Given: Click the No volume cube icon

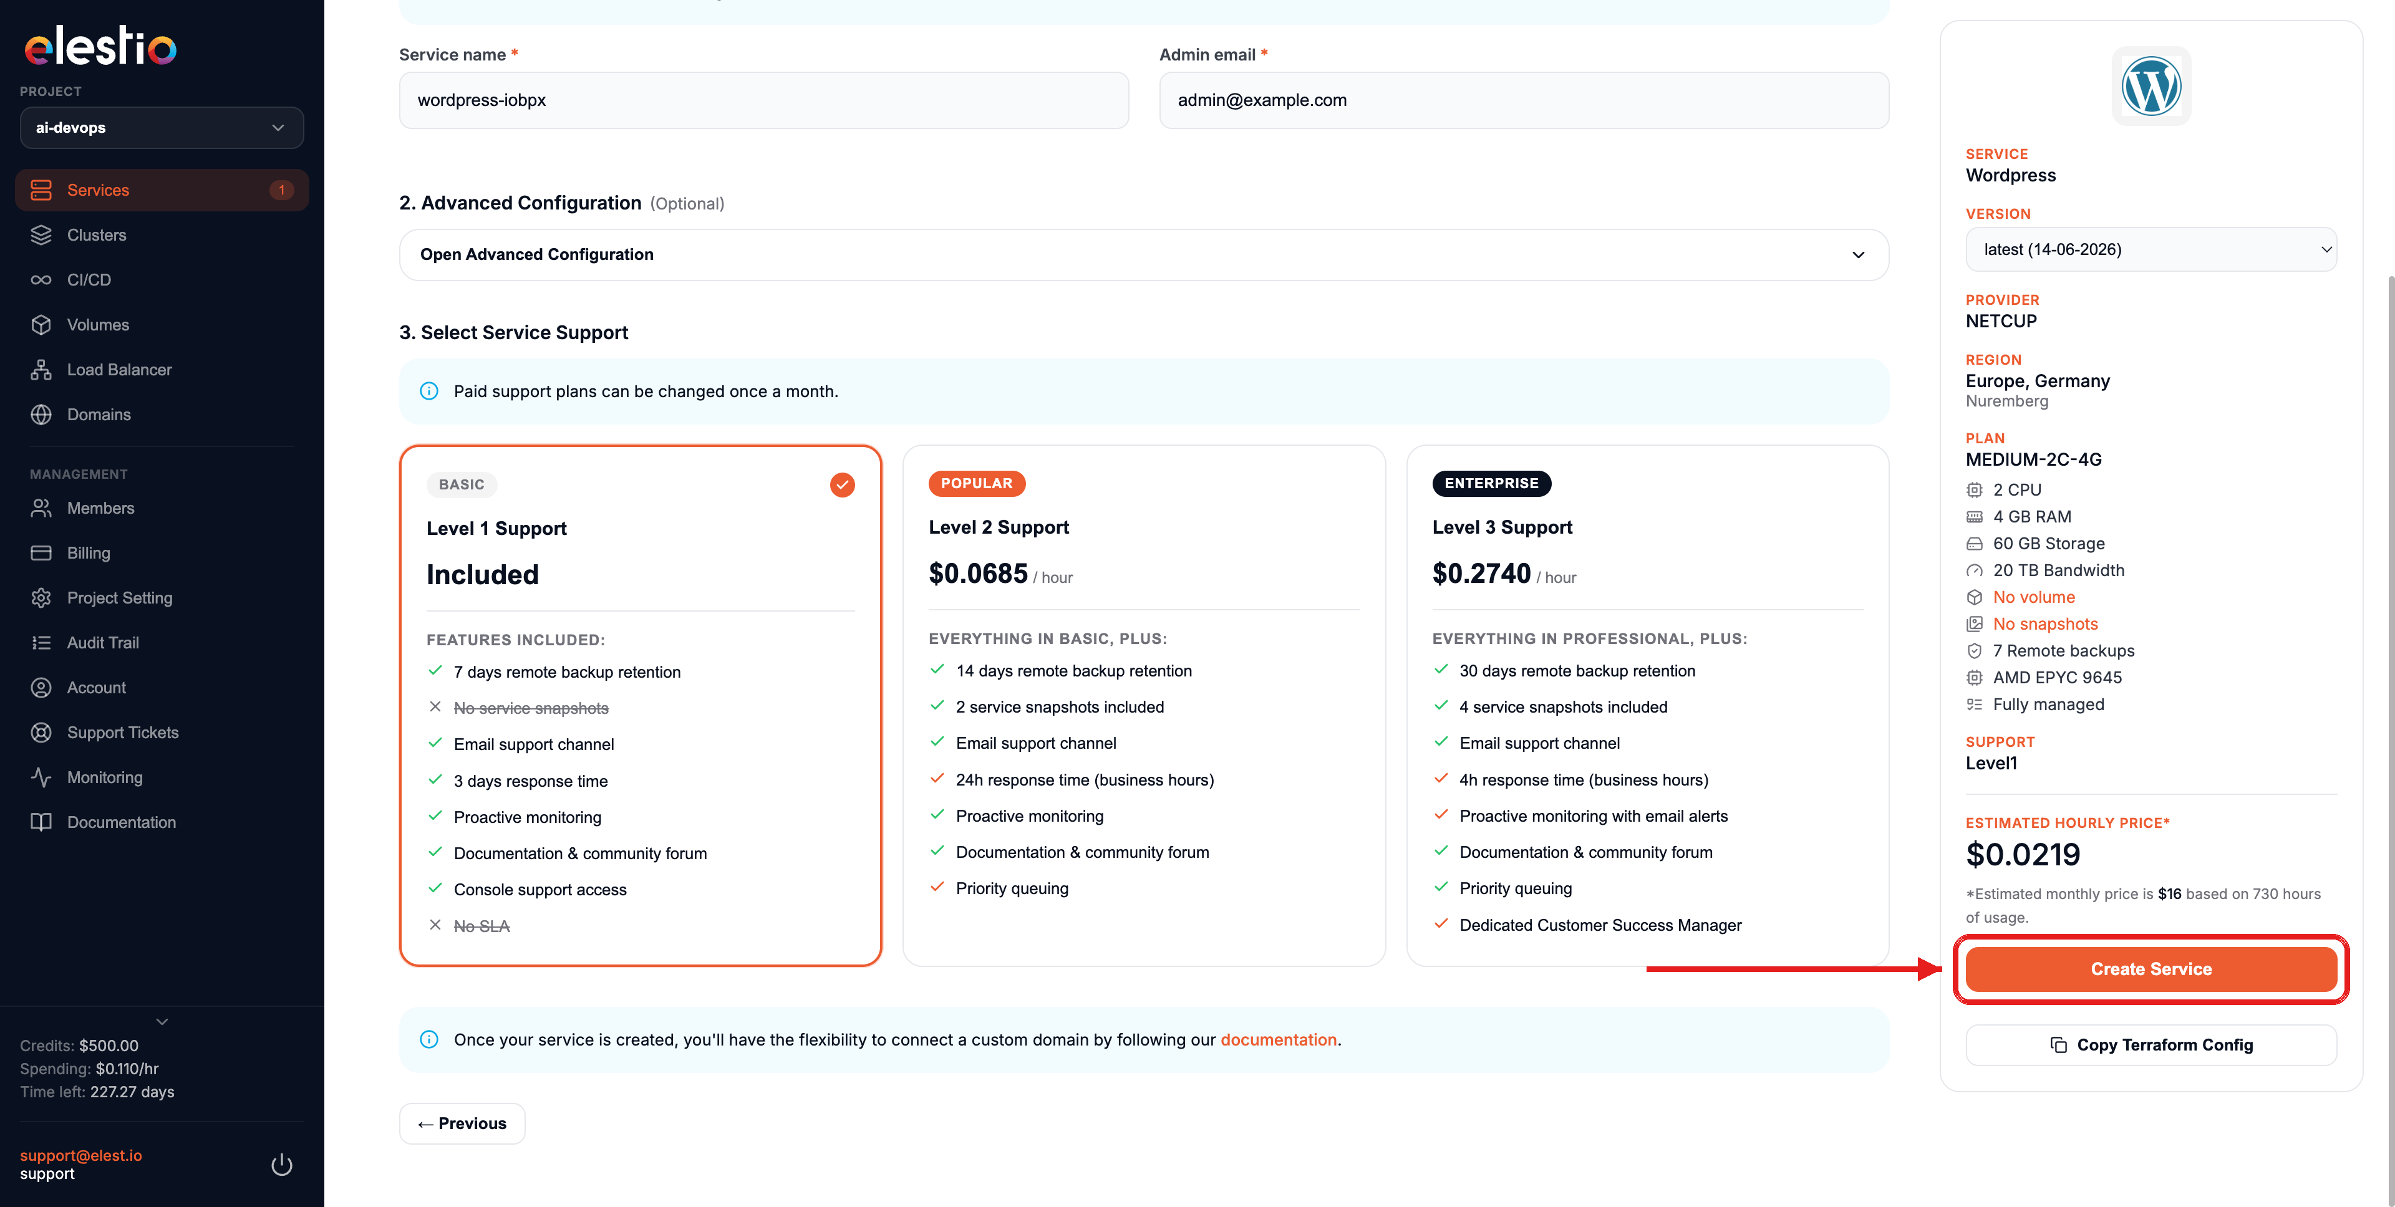Looking at the screenshot, I should (x=1974, y=597).
